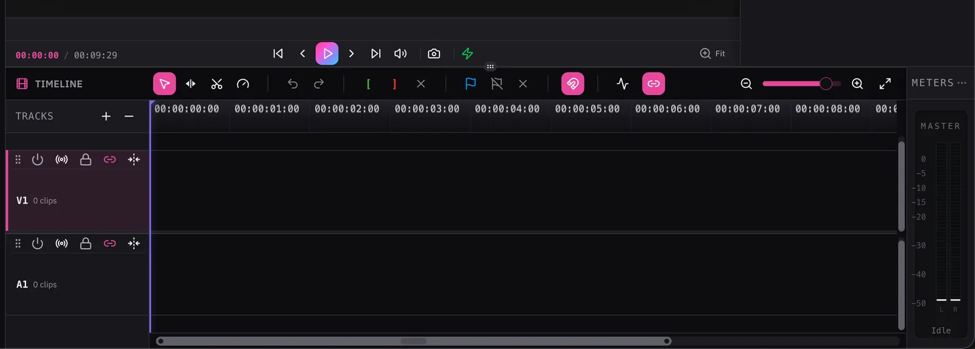The image size is (975, 349).
Task: Toggle the V1 track link icon
Action: [110, 159]
